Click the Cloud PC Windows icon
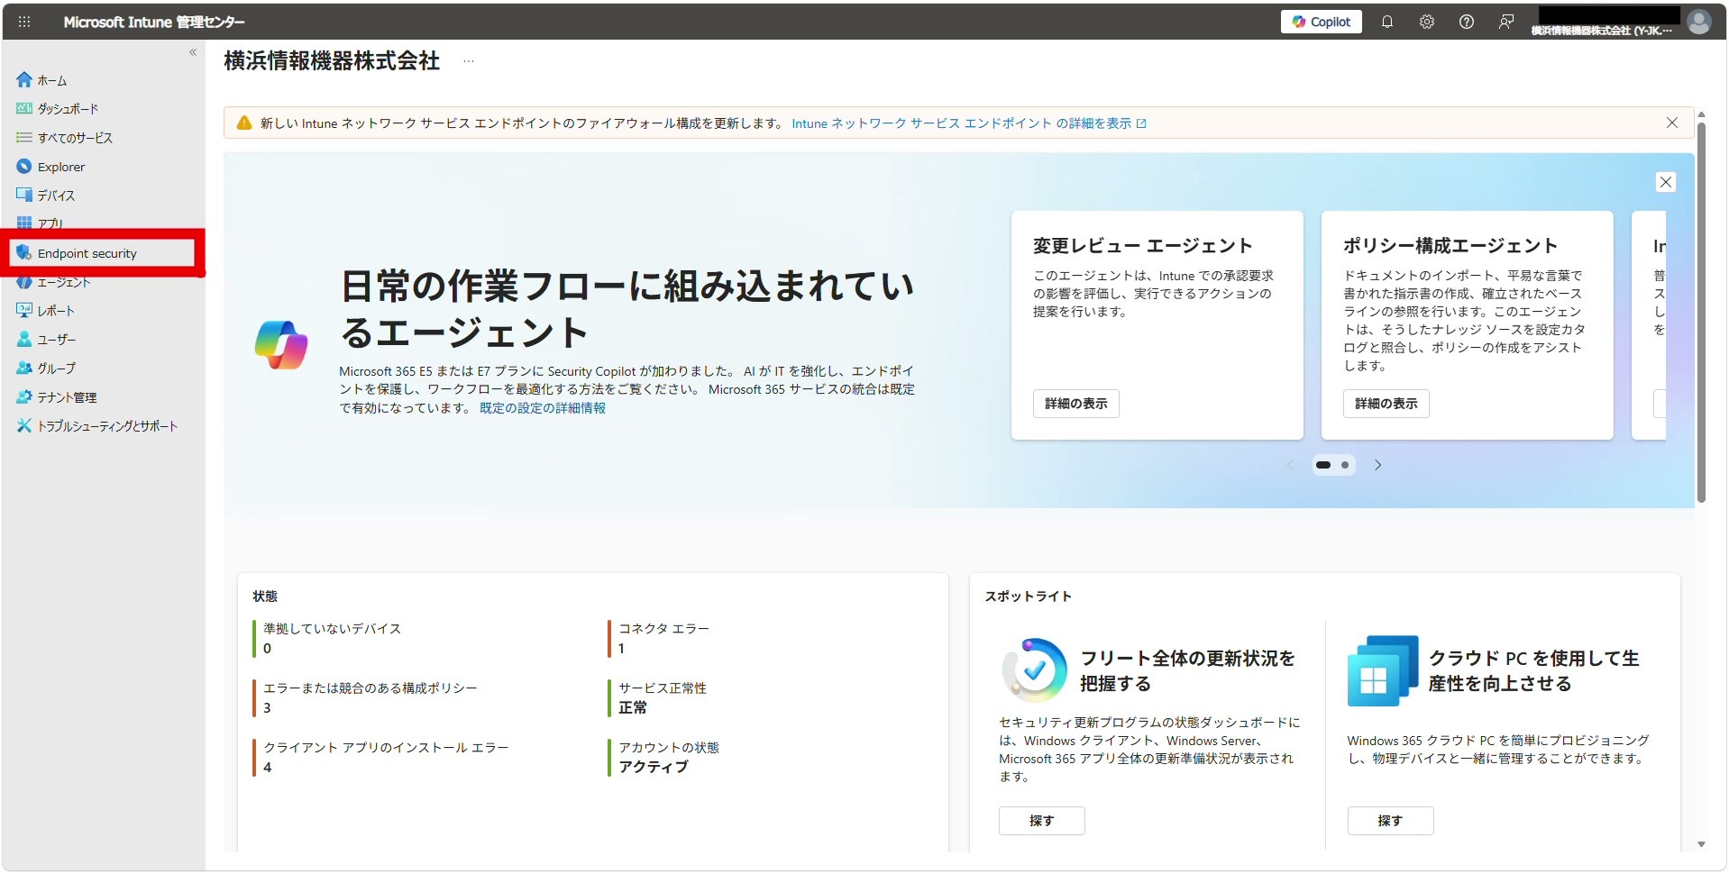The height and width of the screenshot is (874, 1729). pos(1383,670)
